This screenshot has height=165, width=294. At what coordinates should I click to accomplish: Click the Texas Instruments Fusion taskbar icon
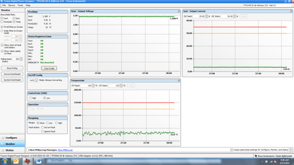(x=28, y=161)
